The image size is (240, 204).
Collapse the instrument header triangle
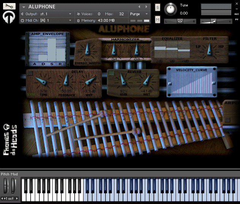[x=24, y=7]
